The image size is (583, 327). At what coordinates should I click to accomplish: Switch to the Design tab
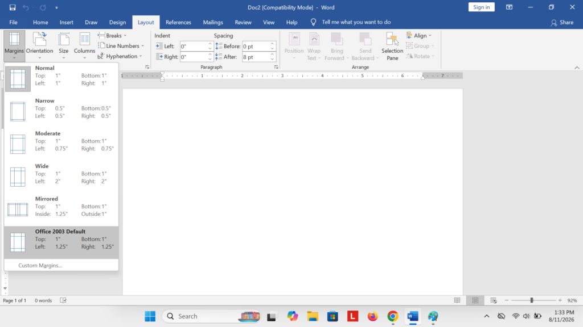117,22
